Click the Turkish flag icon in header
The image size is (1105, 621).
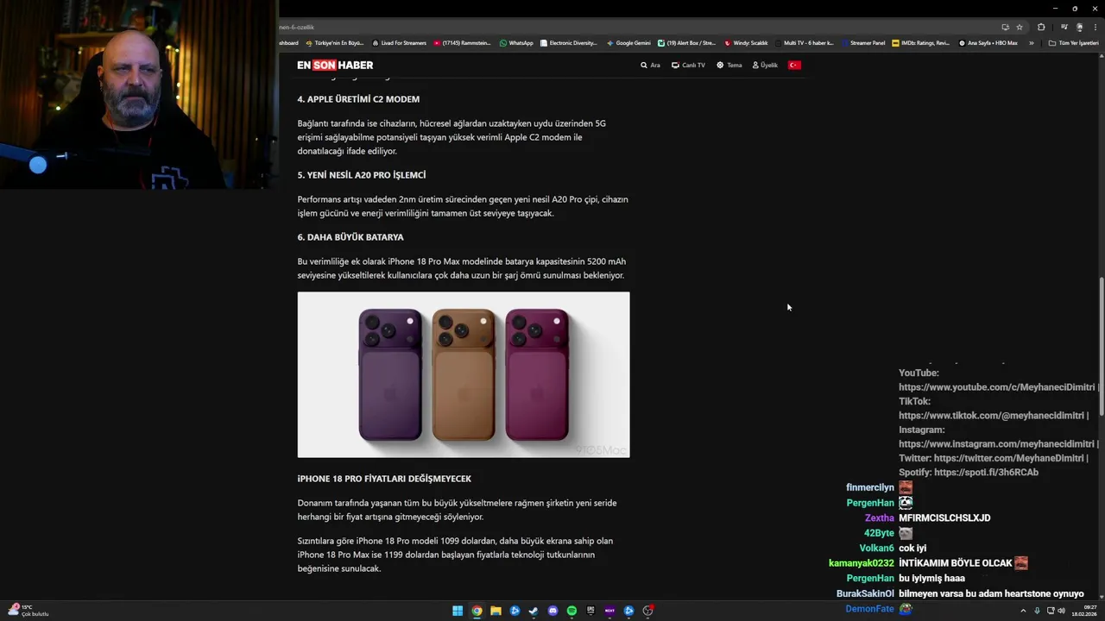794,66
